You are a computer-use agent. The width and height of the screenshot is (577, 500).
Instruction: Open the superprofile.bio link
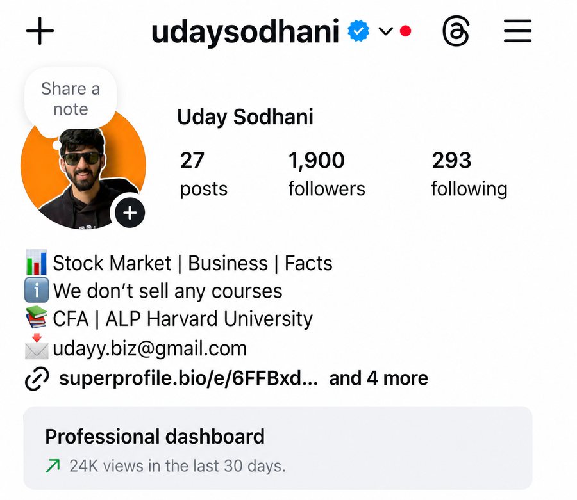(x=188, y=378)
